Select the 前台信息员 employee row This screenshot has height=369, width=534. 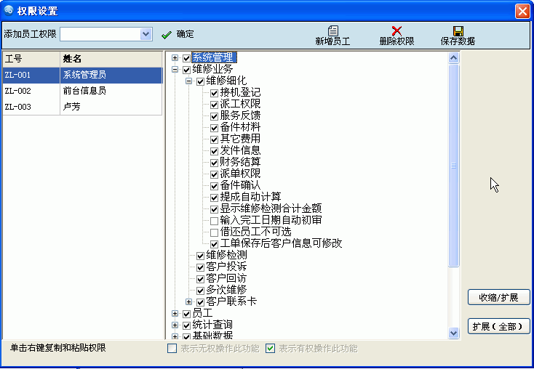[x=82, y=91]
